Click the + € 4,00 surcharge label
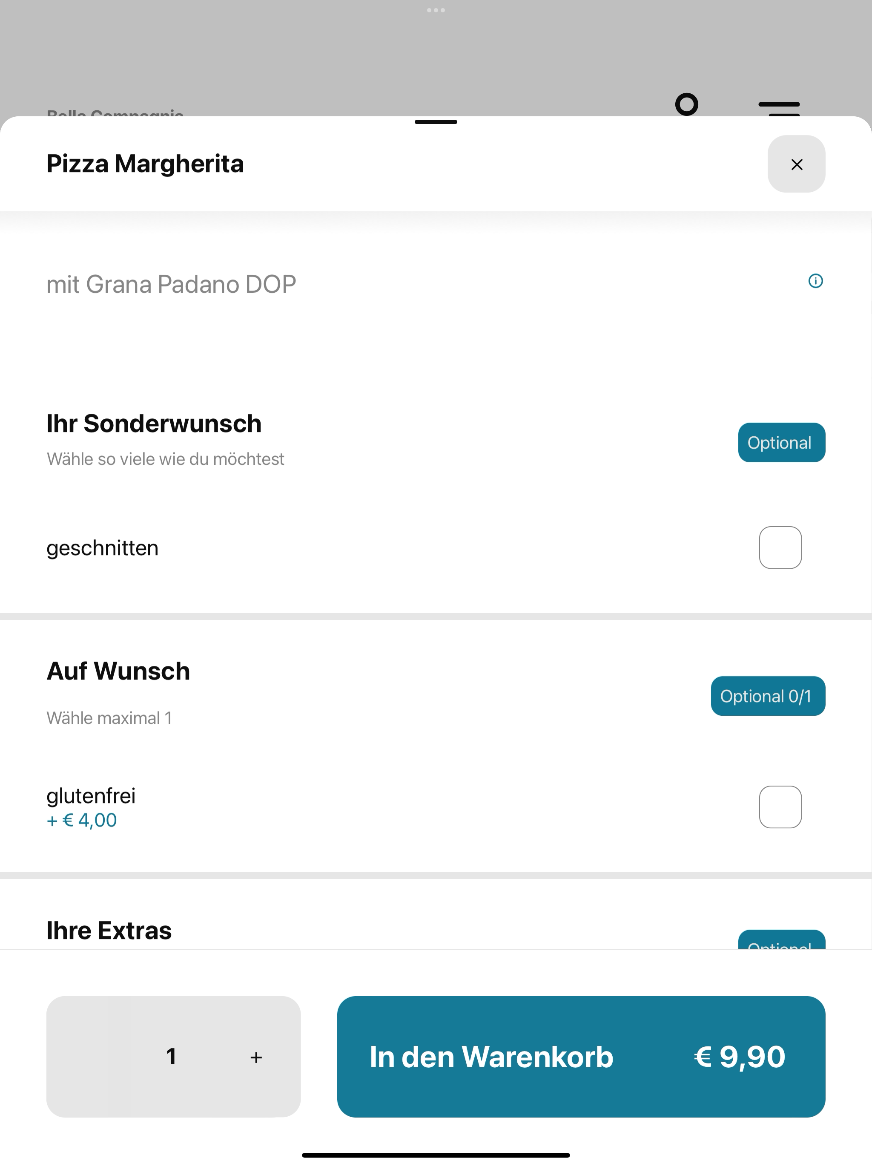The height and width of the screenshot is (1164, 872). tap(81, 820)
